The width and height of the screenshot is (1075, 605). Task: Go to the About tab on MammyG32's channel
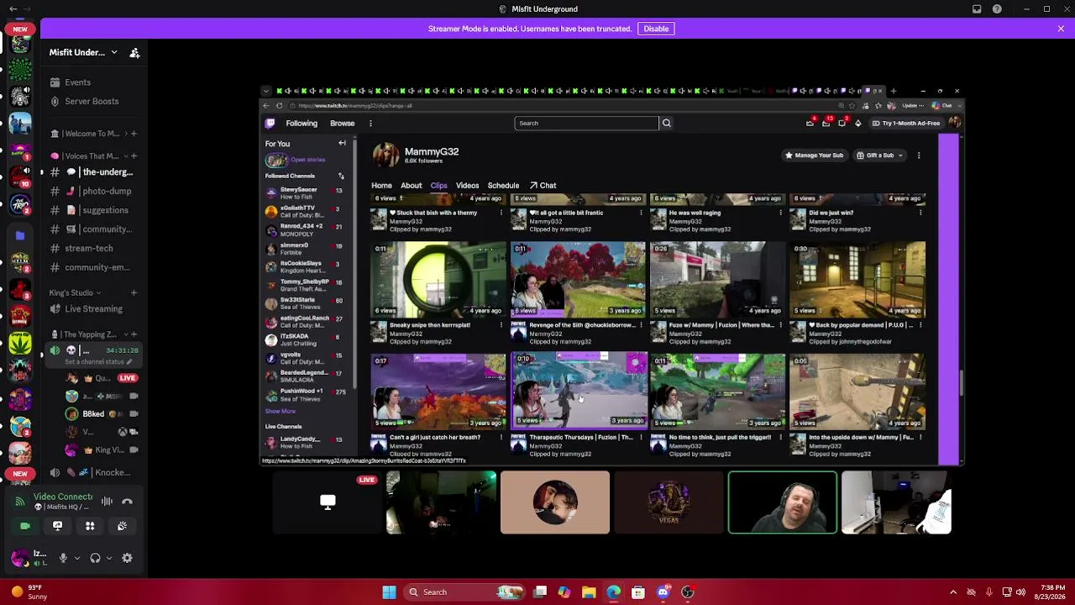[x=411, y=186]
